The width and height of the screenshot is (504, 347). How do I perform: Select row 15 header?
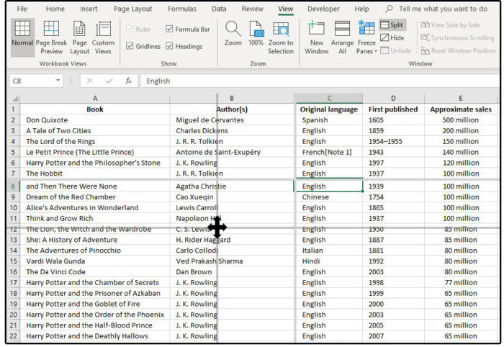point(13,261)
